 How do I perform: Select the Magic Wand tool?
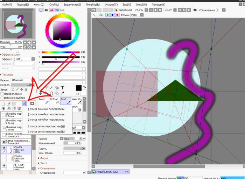click(51, 88)
